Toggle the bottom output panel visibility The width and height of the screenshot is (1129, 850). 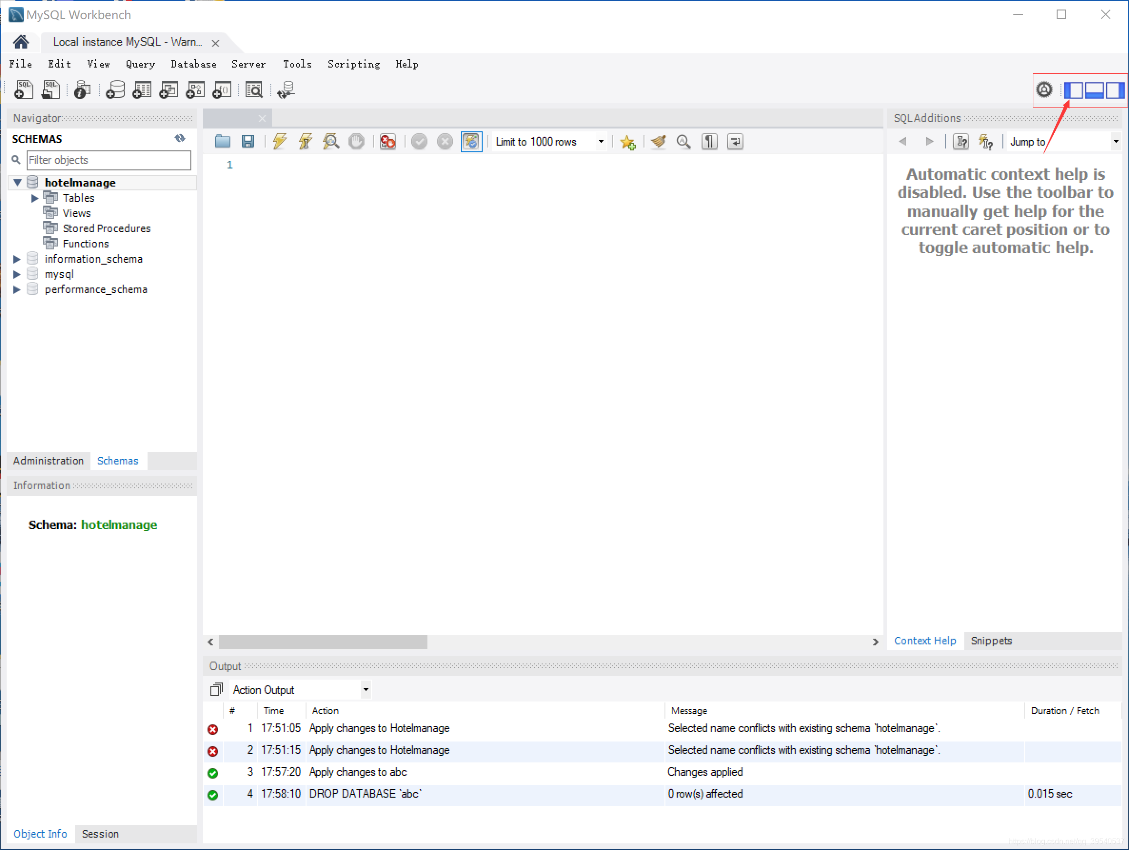(x=1095, y=90)
